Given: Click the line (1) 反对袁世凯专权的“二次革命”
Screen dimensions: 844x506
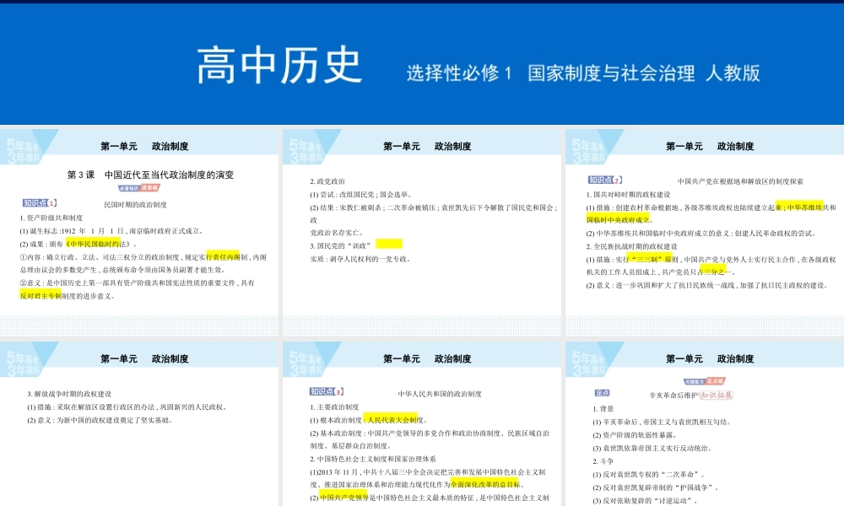Looking at the screenshot, I should 648,475.
